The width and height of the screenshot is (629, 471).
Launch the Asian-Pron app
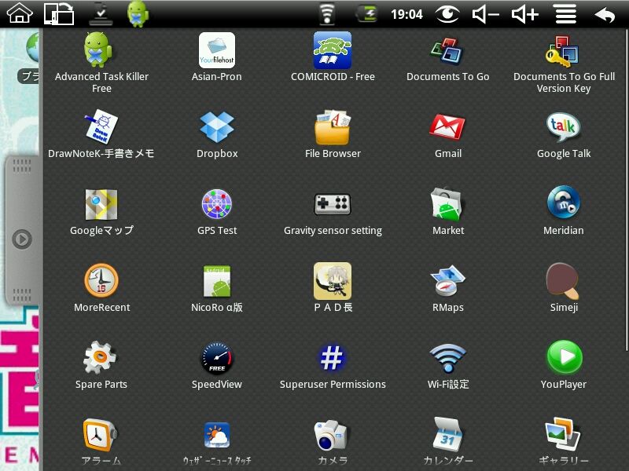(217, 57)
